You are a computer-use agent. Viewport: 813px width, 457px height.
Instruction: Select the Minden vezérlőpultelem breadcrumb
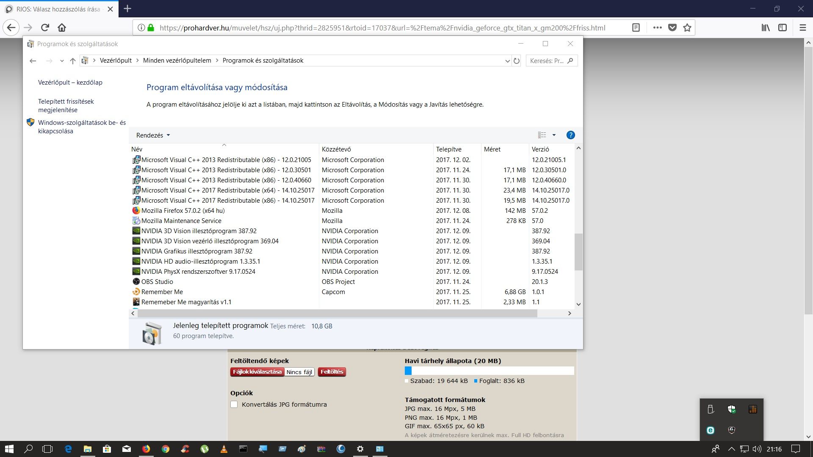tap(177, 61)
